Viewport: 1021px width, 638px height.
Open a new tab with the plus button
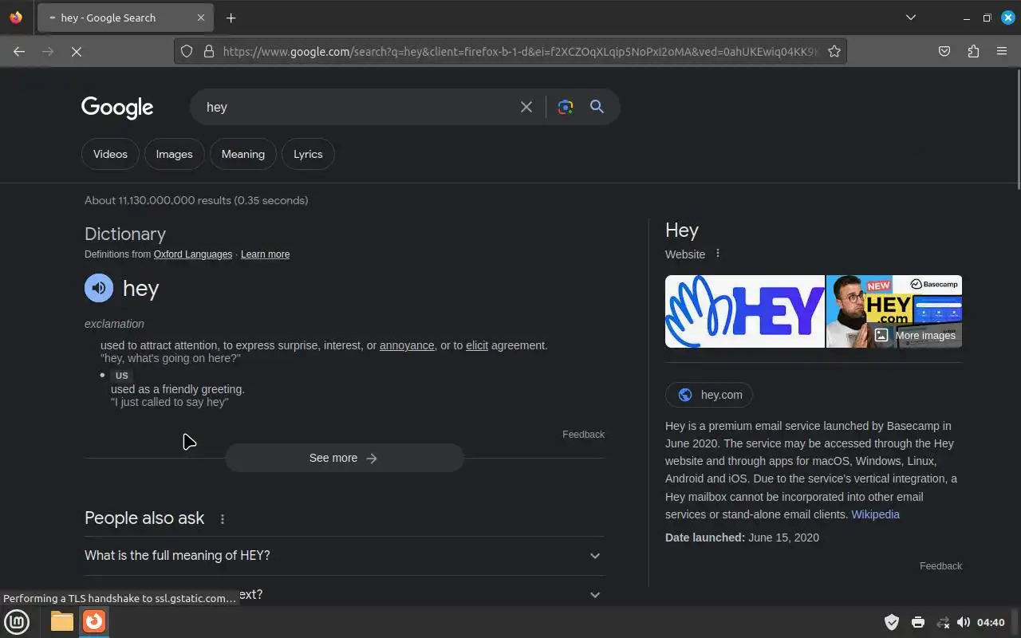click(x=231, y=18)
